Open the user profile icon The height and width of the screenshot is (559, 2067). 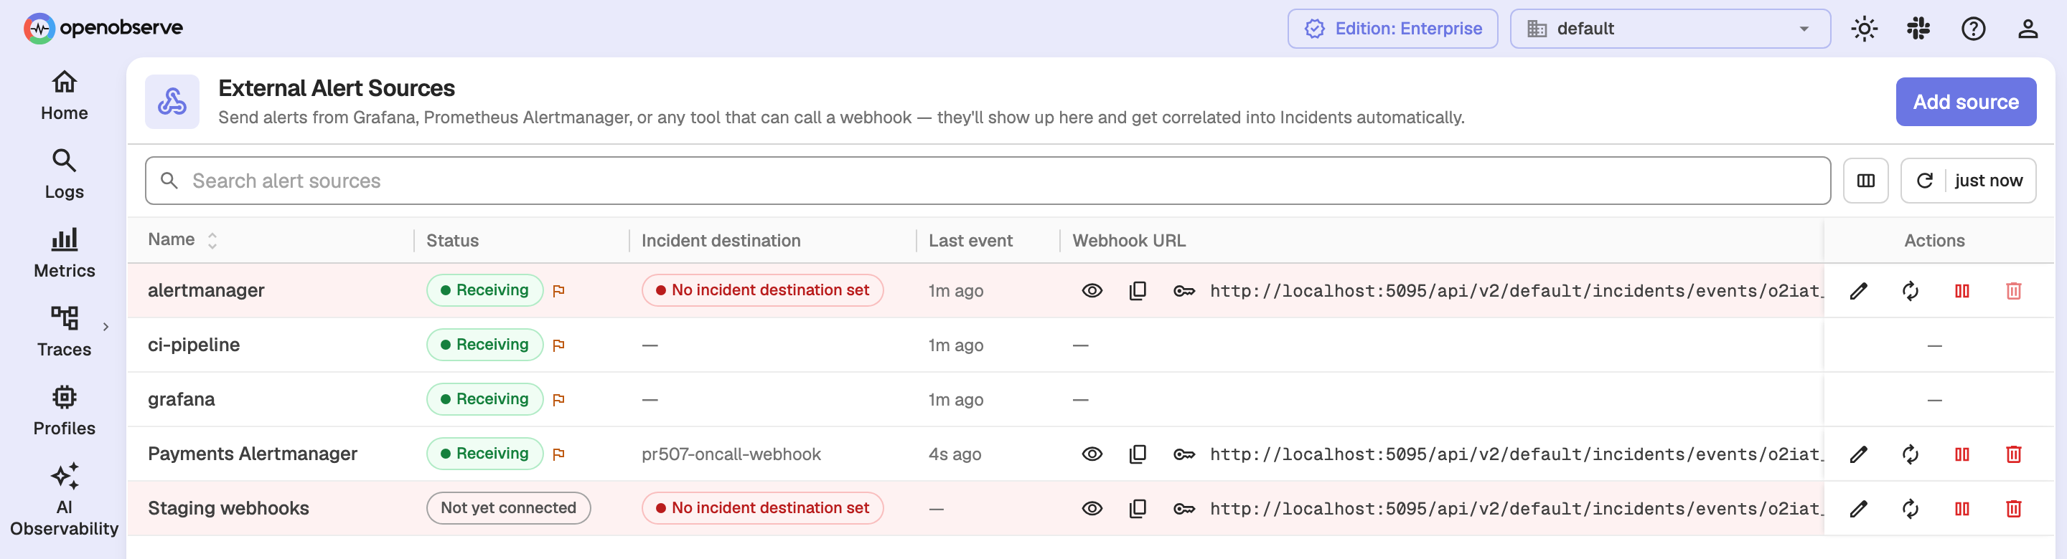click(2028, 29)
